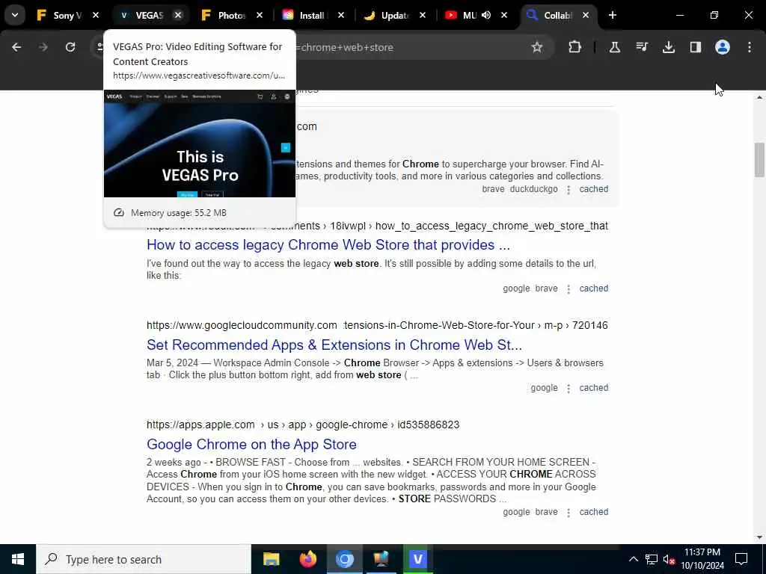The image size is (766, 574).
Task: Close the VEGAS tab
Action: (x=178, y=15)
